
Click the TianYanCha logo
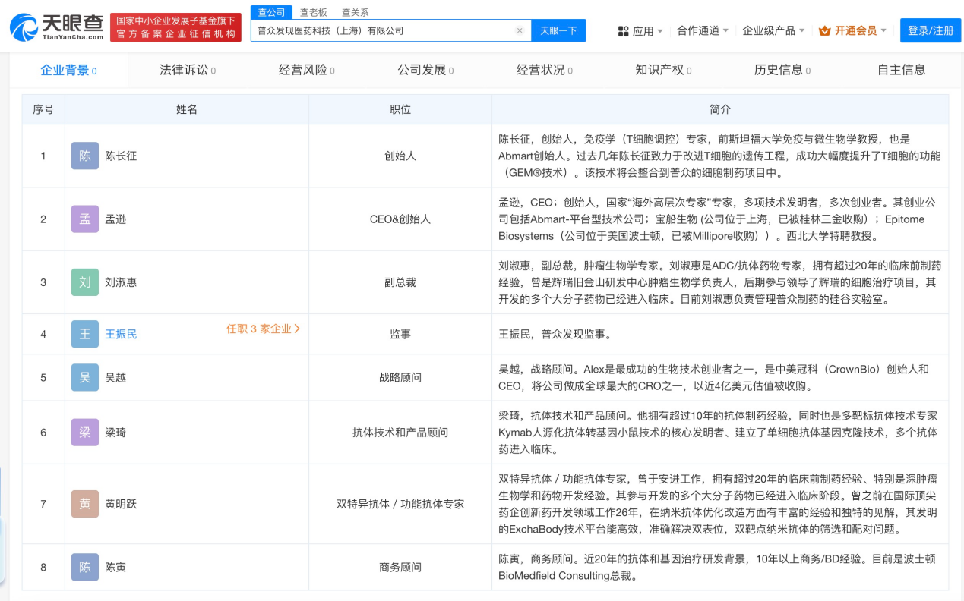56,27
